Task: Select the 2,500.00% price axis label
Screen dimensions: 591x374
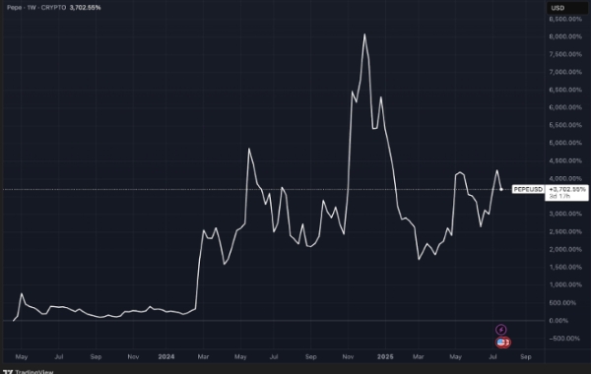Action: [x=565, y=231]
